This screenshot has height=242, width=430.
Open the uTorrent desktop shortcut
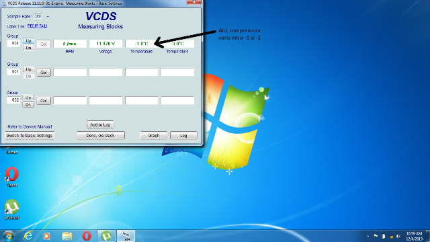point(11,209)
